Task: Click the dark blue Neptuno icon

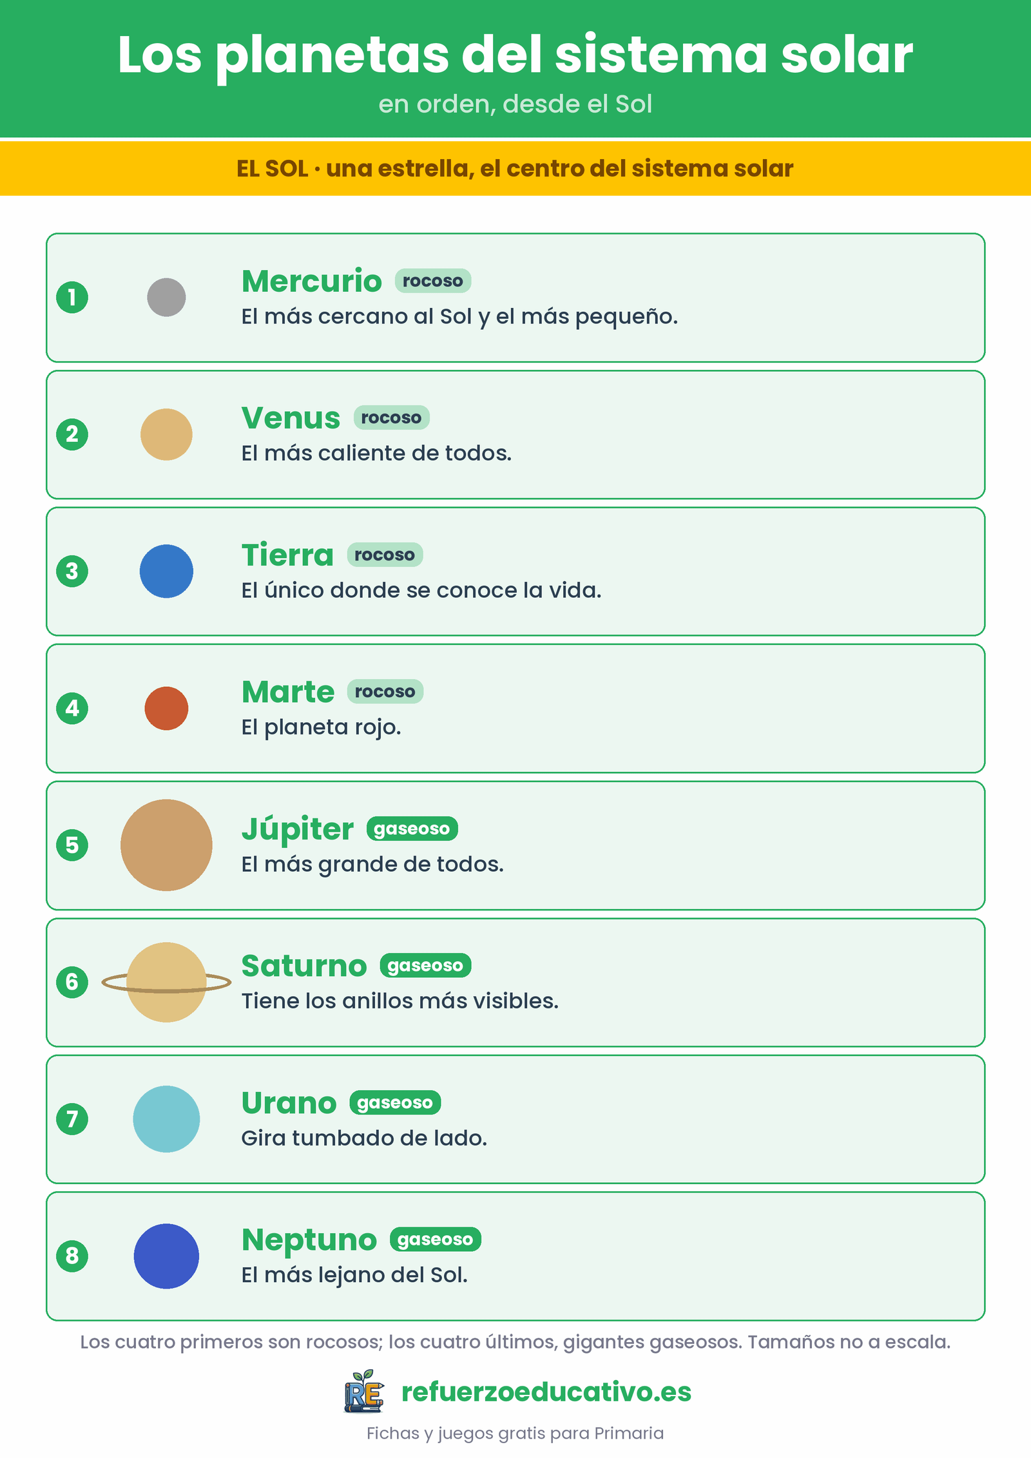Action: coord(166,1256)
